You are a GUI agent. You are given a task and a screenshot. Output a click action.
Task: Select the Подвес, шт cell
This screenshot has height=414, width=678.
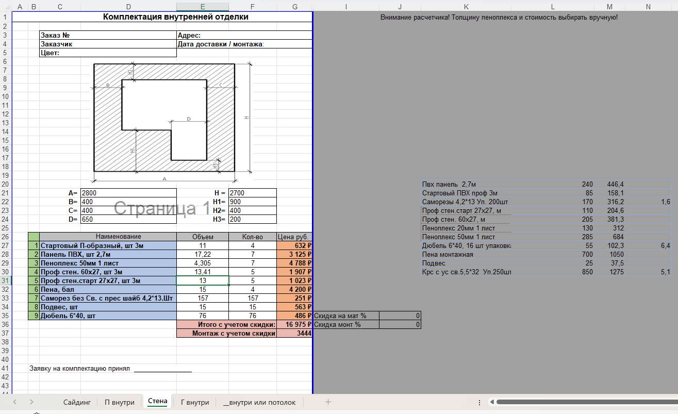pos(108,307)
